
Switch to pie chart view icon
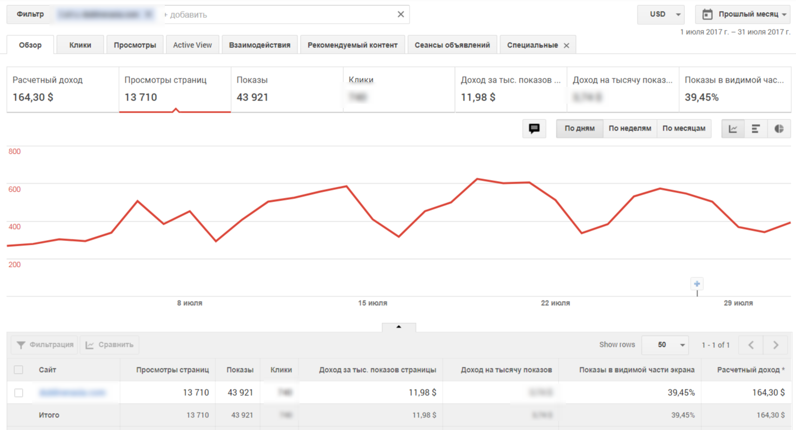[x=779, y=128]
